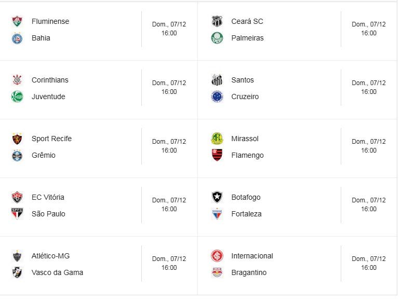Click the Grêmio club crest

coord(17,155)
